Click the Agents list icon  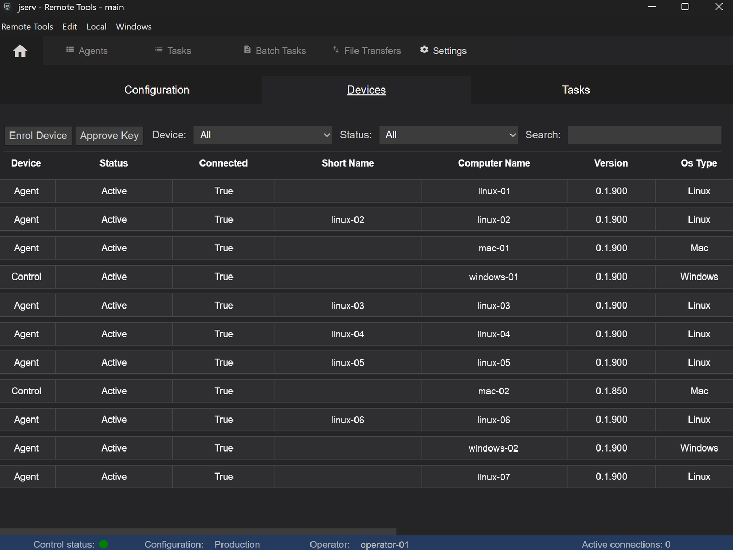point(70,50)
